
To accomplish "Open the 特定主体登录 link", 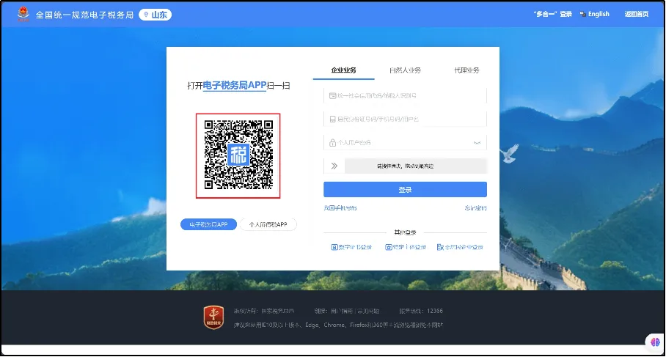I will click(409, 247).
